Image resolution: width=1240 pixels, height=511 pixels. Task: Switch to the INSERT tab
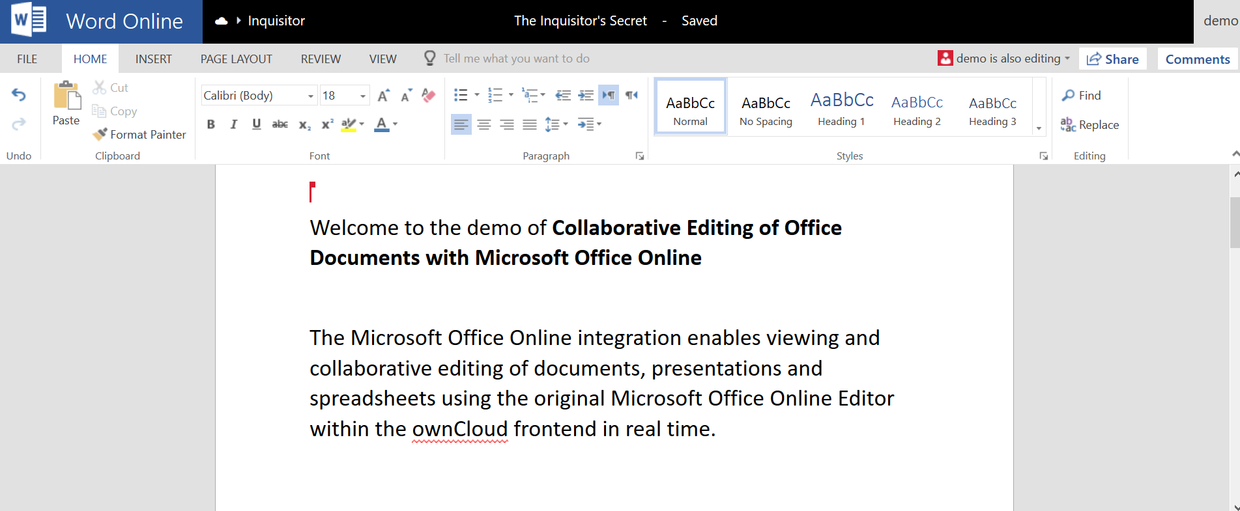coord(154,59)
